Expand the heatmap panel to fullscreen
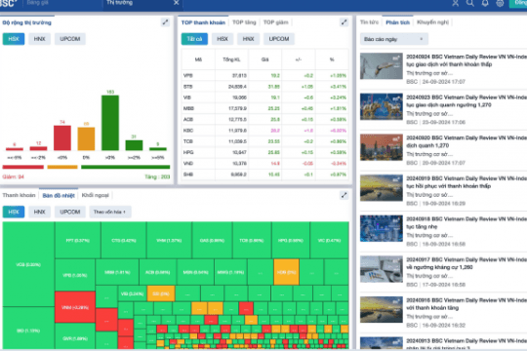 pos(344,195)
